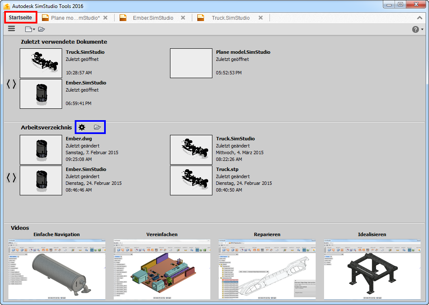The image size is (429, 305).
Task: Switch to the Startseite tab
Action: 20,18
